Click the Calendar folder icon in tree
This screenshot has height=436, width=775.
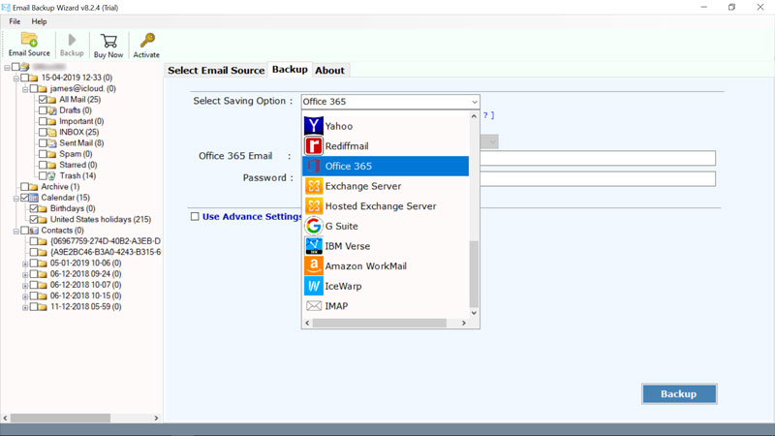[x=34, y=198]
